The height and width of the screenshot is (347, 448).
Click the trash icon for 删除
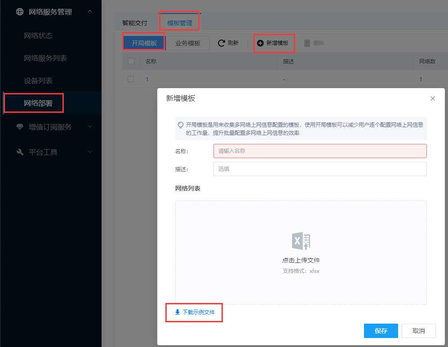pyautogui.click(x=307, y=43)
